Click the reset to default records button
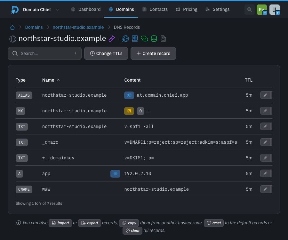This screenshot has height=240, width=288. pos(214,223)
